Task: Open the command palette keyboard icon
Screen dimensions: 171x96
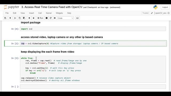Action: click(x=77, y=18)
